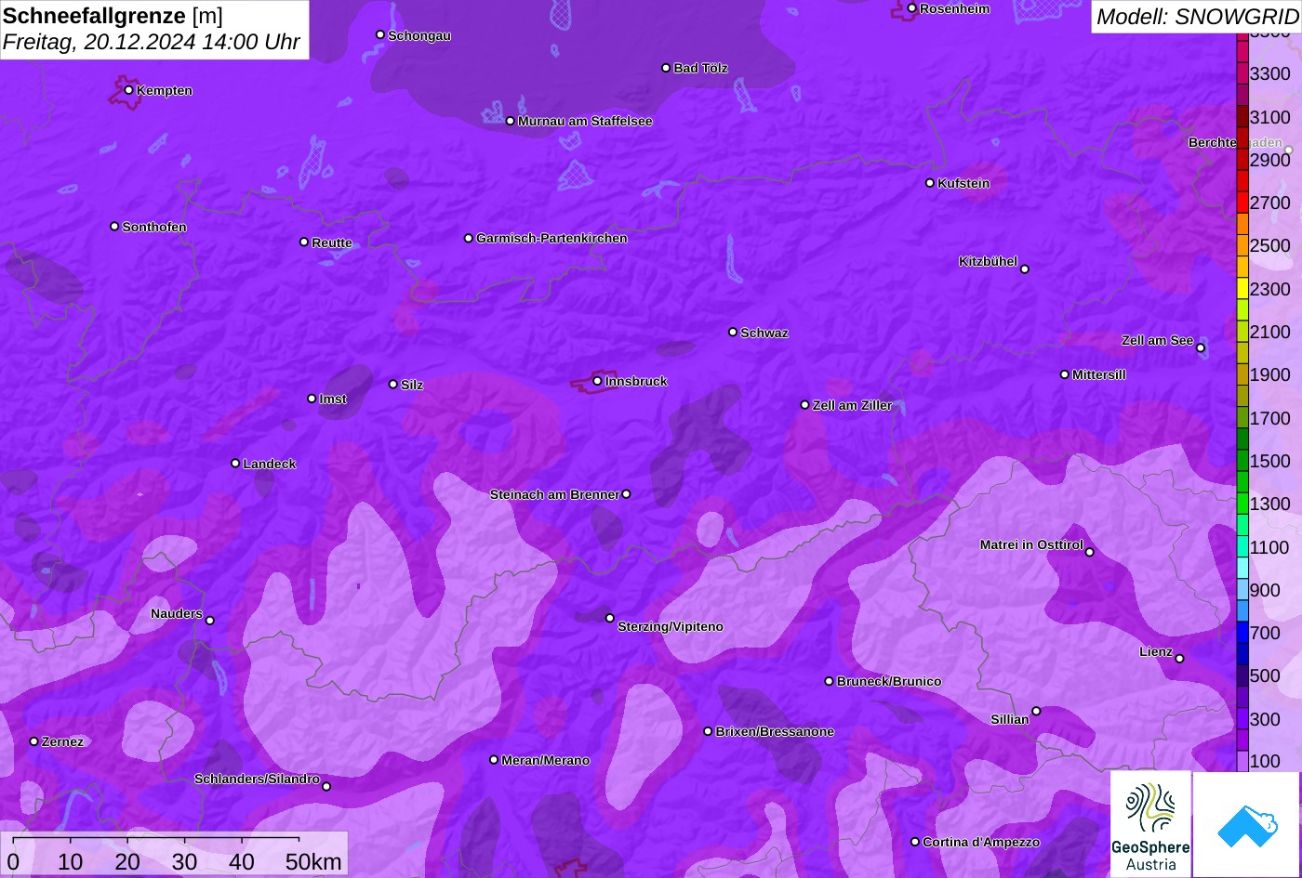The height and width of the screenshot is (878, 1302).
Task: Click the Zernez marker dot
Action: tap(34, 741)
